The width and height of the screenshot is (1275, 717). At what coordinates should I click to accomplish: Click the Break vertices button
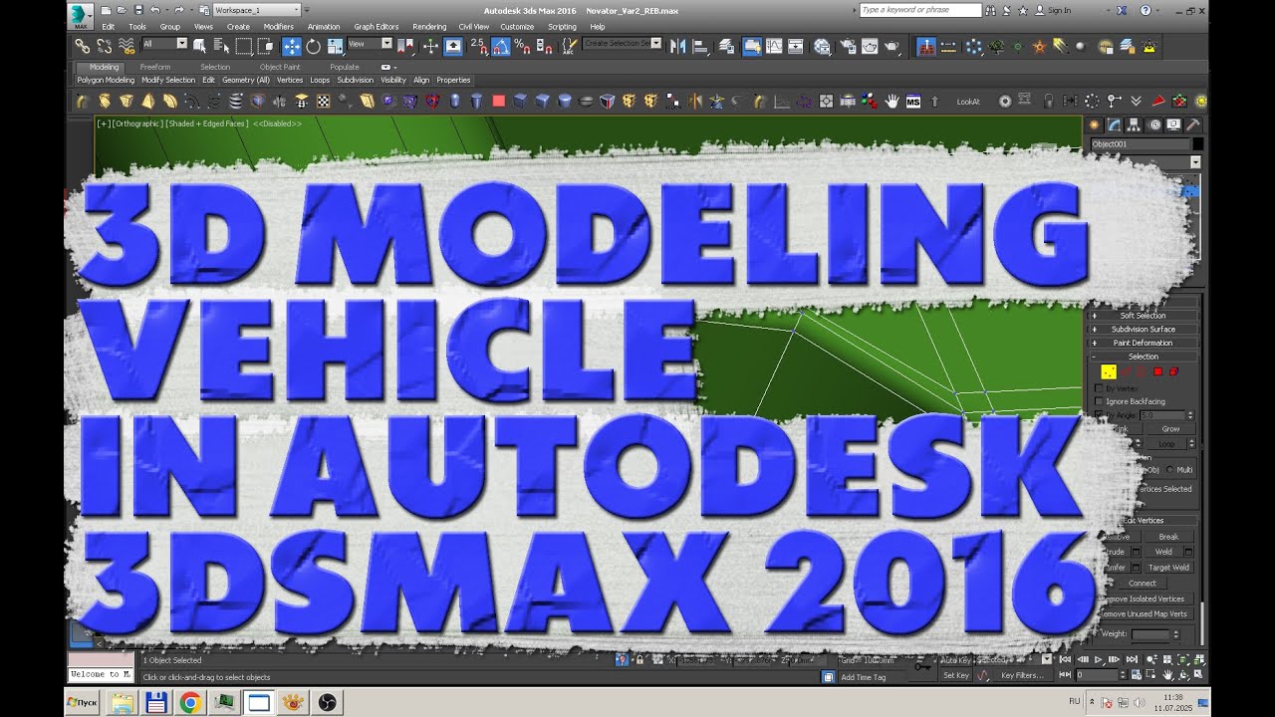pyautogui.click(x=1168, y=537)
